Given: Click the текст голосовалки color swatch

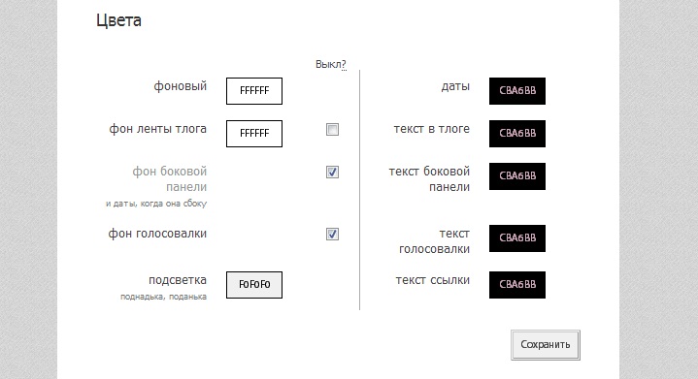Looking at the screenshot, I should pos(517,238).
